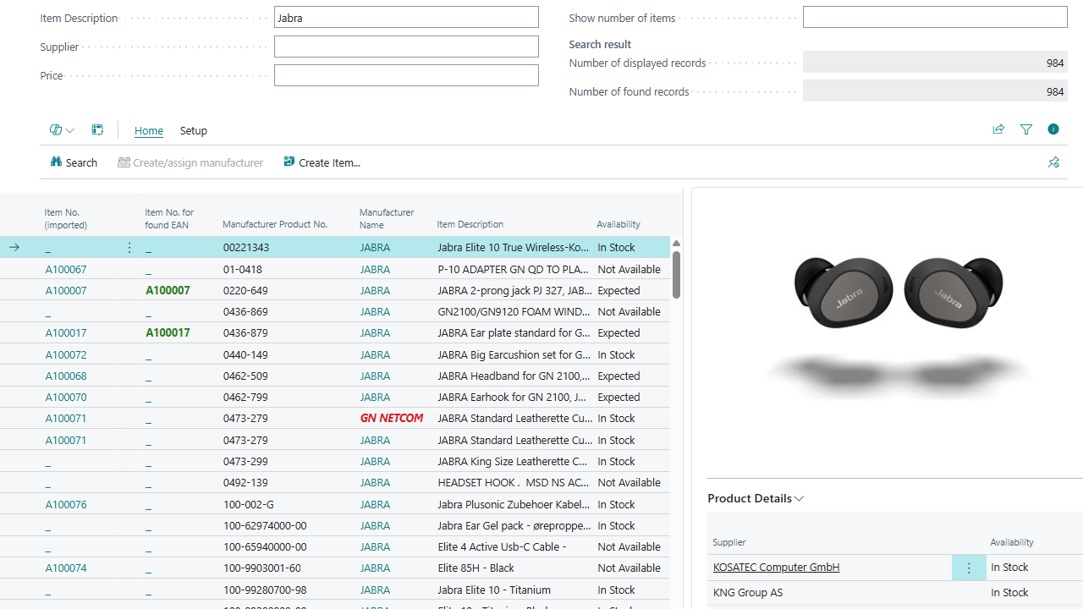Screen dimensions: 1083x609
Task: Click the vertical scrollbar of item list
Action: pos(676,274)
